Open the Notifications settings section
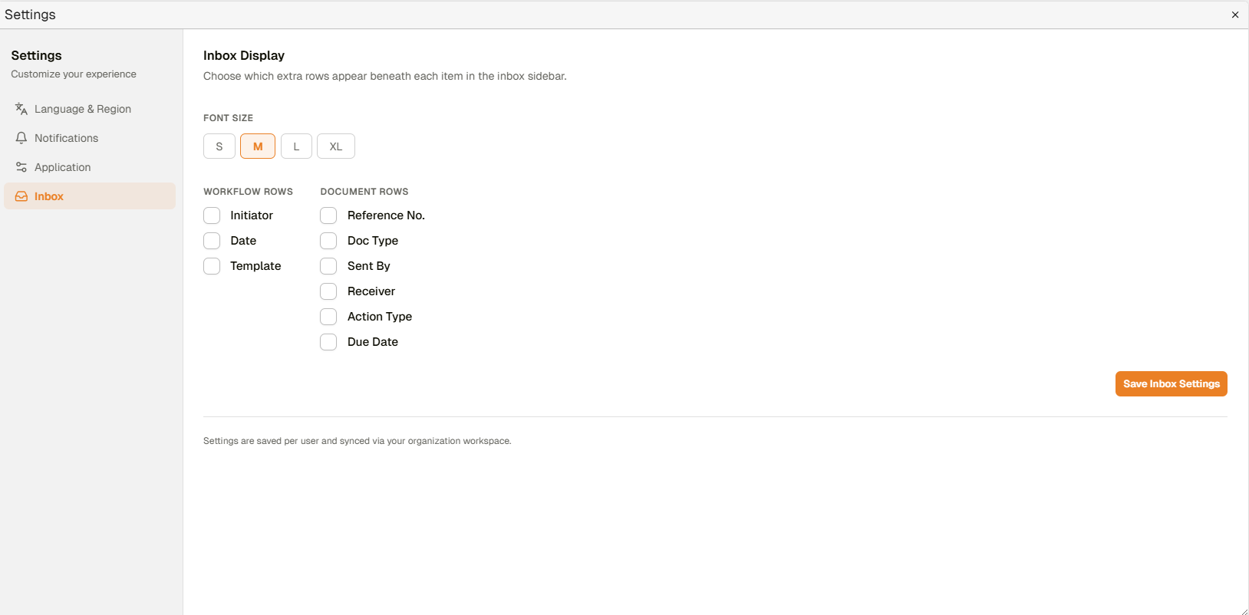 click(x=66, y=138)
